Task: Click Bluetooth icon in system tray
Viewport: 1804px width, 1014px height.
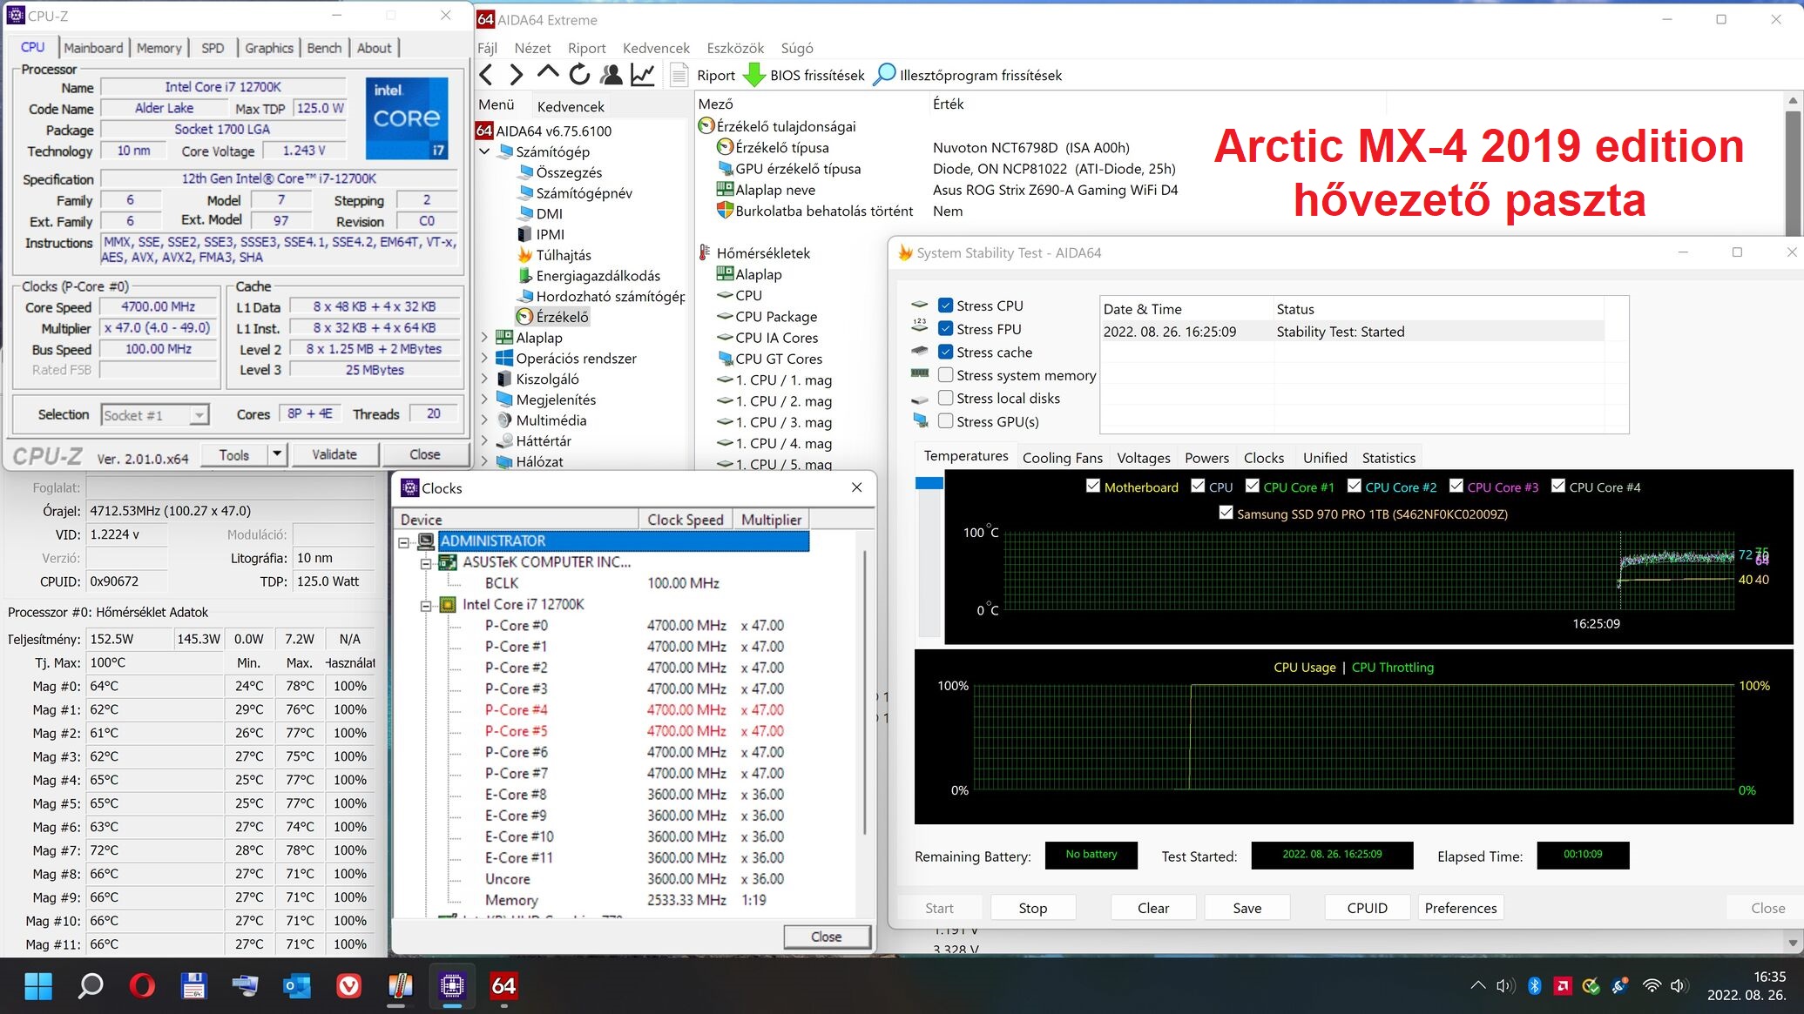Action: tap(1535, 985)
